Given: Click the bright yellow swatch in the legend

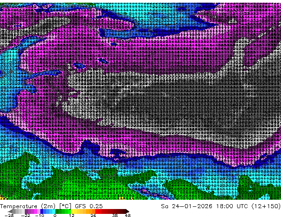Looking at the screenshot, I should coord(72,211).
